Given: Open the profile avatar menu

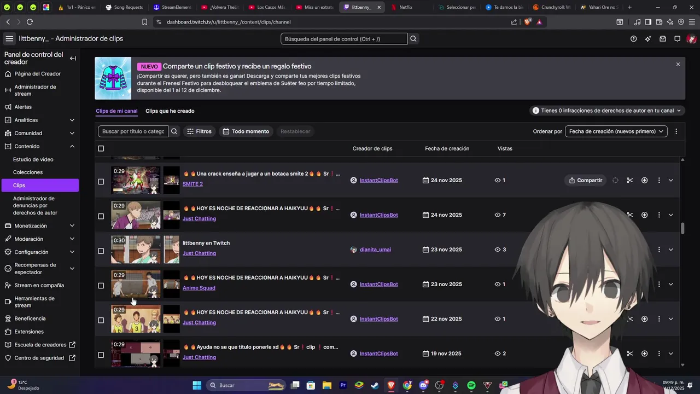Looking at the screenshot, I should (691, 39).
